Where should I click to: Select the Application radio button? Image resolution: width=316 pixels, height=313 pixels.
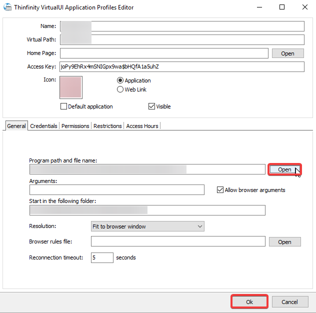(120, 80)
